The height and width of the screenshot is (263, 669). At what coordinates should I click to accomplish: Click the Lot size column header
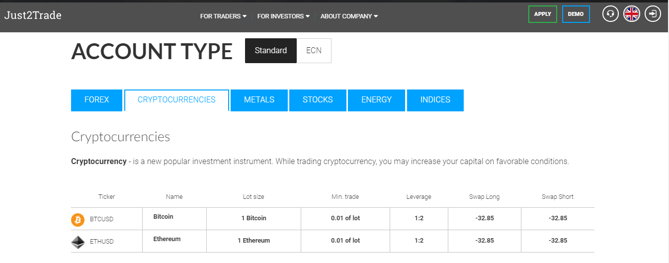point(253,197)
